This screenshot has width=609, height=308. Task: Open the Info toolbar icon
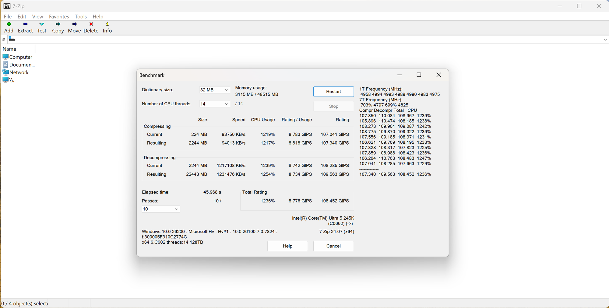point(107,24)
